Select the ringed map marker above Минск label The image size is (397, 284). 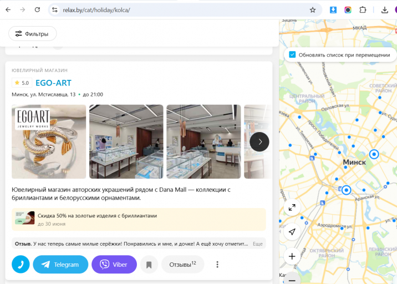tap(374, 154)
